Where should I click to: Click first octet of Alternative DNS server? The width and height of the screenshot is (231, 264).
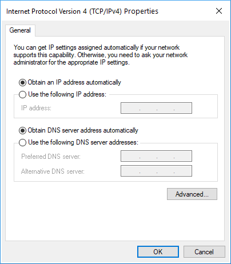point(130,171)
